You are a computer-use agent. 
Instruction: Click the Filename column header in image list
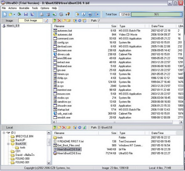76,26
